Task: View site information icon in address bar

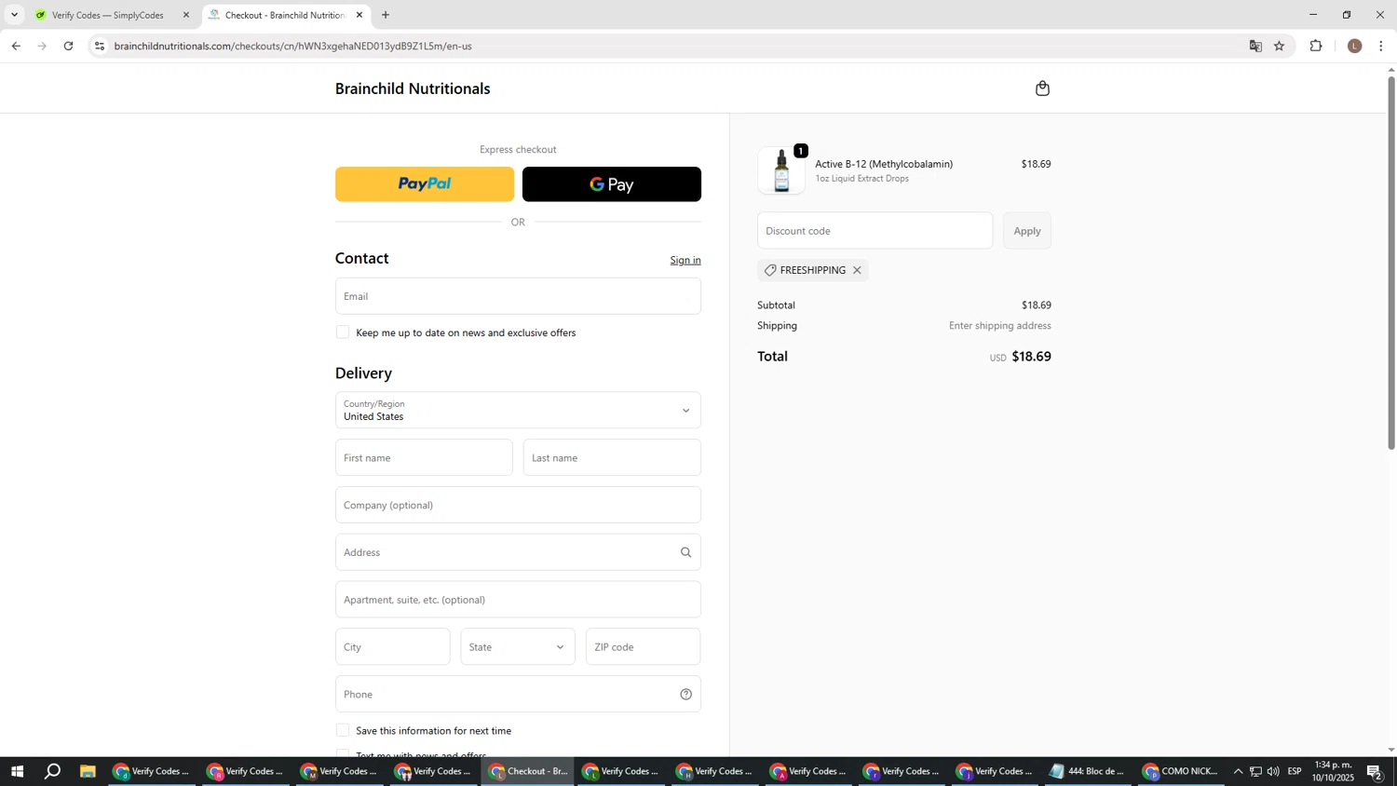Action: [100, 46]
